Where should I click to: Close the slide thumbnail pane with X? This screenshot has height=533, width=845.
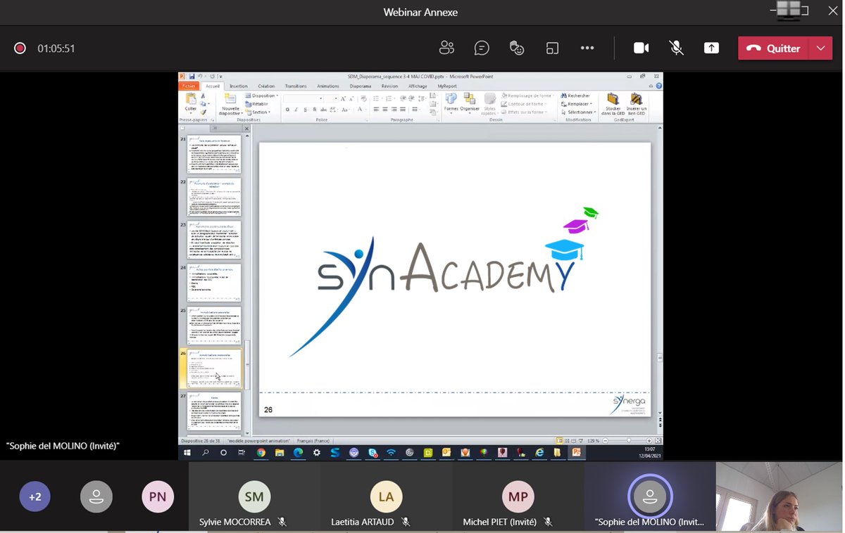click(x=246, y=129)
